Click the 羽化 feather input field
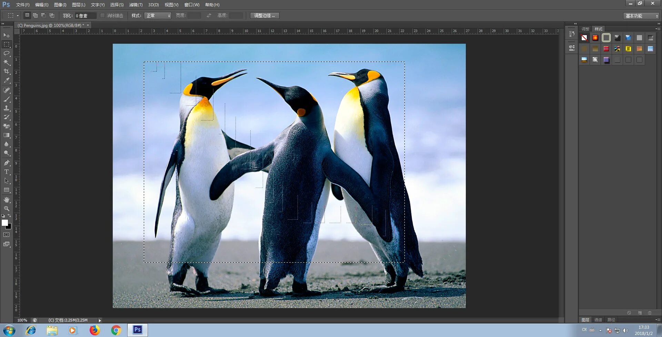This screenshot has height=337, width=662. [x=85, y=16]
